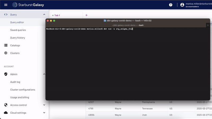Image resolution: width=212 pixels, height=119 pixels.
Task: Click the Starburst Galaxy logo
Action: pos(28,5)
